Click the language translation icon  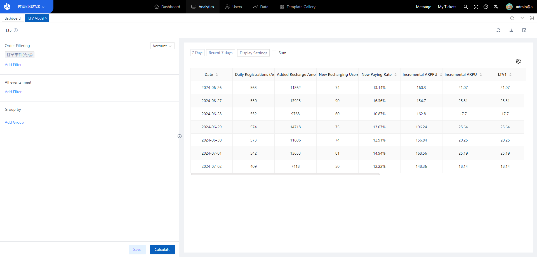(x=496, y=7)
